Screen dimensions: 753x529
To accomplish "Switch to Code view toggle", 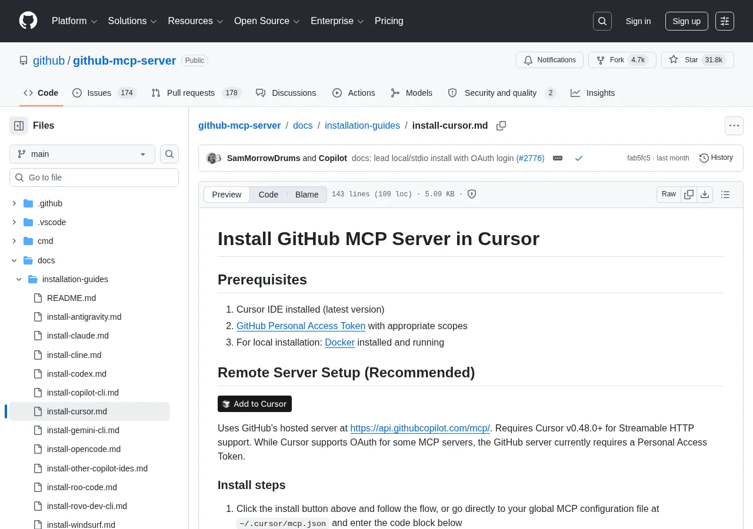I will [x=268, y=195].
